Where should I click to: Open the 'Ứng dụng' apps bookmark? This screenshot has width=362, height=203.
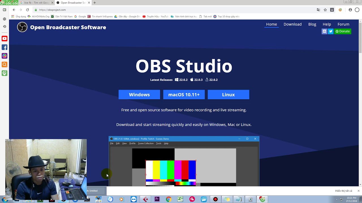[19, 17]
